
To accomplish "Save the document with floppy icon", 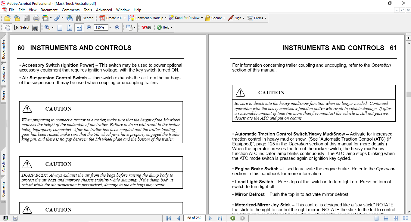I will point(27,18).
